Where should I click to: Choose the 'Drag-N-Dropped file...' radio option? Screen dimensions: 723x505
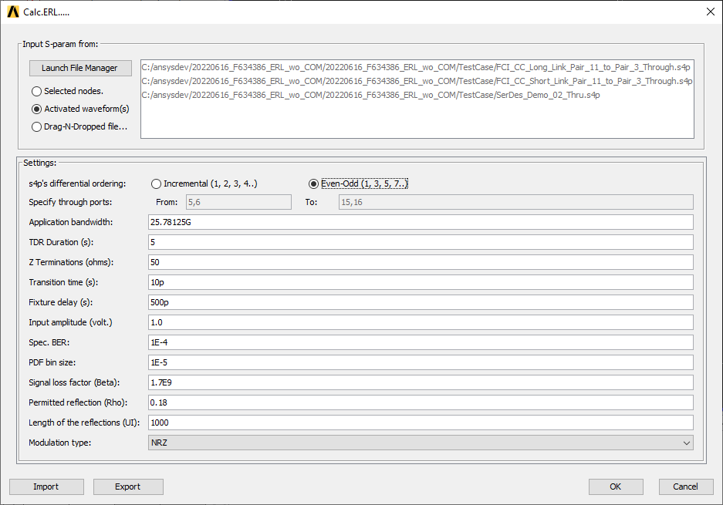coord(79,126)
